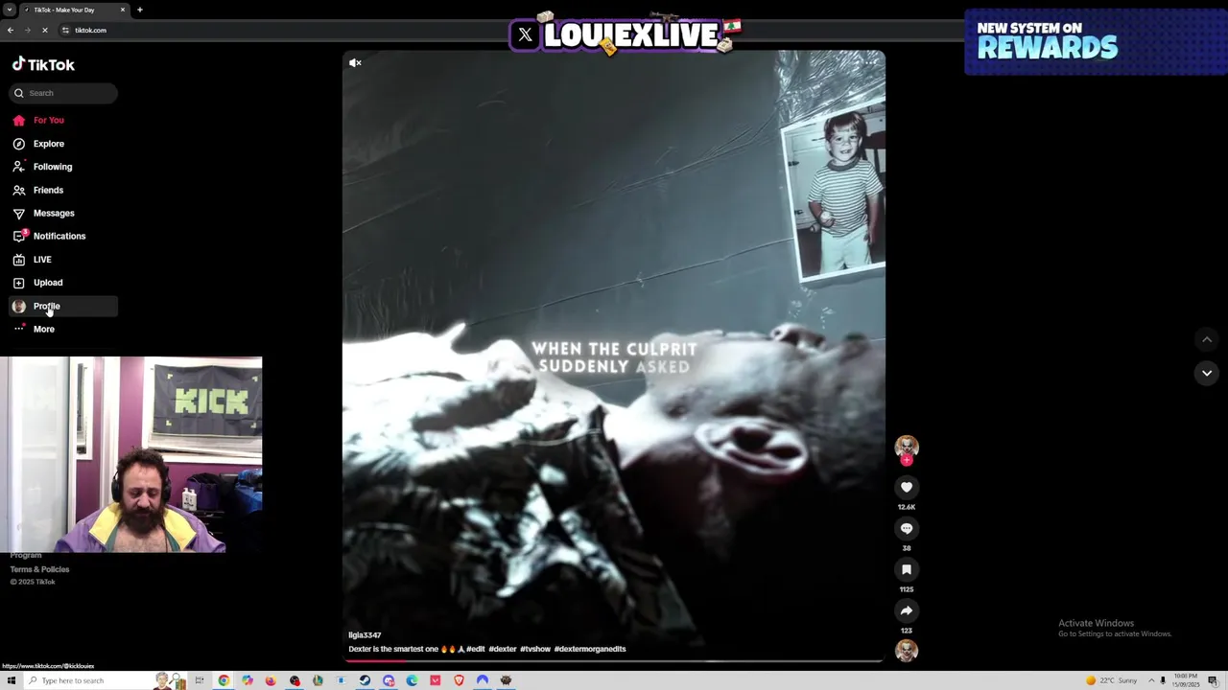Image resolution: width=1228 pixels, height=690 pixels.
Task: Follow the creator via red plus badge
Action: (x=907, y=460)
